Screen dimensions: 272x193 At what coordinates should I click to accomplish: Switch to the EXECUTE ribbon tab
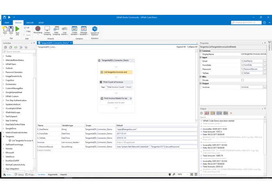click(30, 23)
